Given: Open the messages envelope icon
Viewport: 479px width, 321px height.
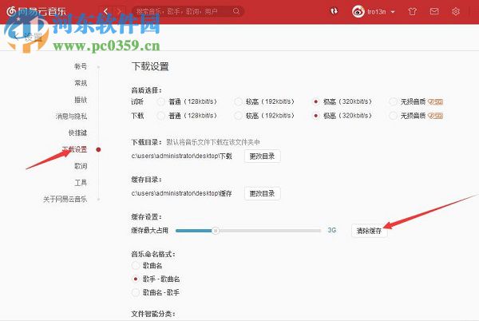Looking at the screenshot, I should tap(434, 12).
